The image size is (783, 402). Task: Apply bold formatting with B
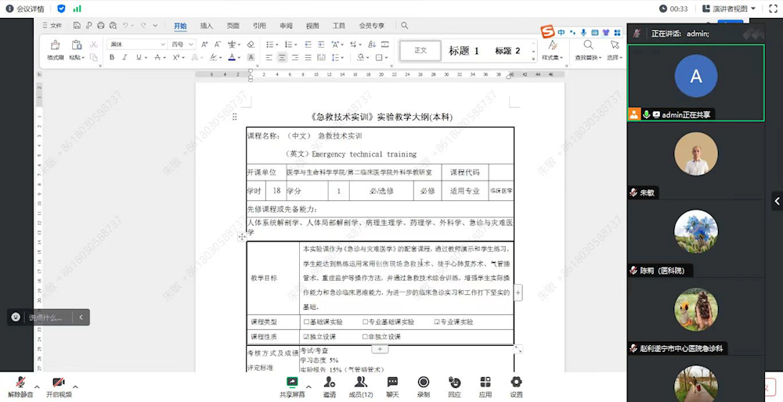tap(112, 57)
